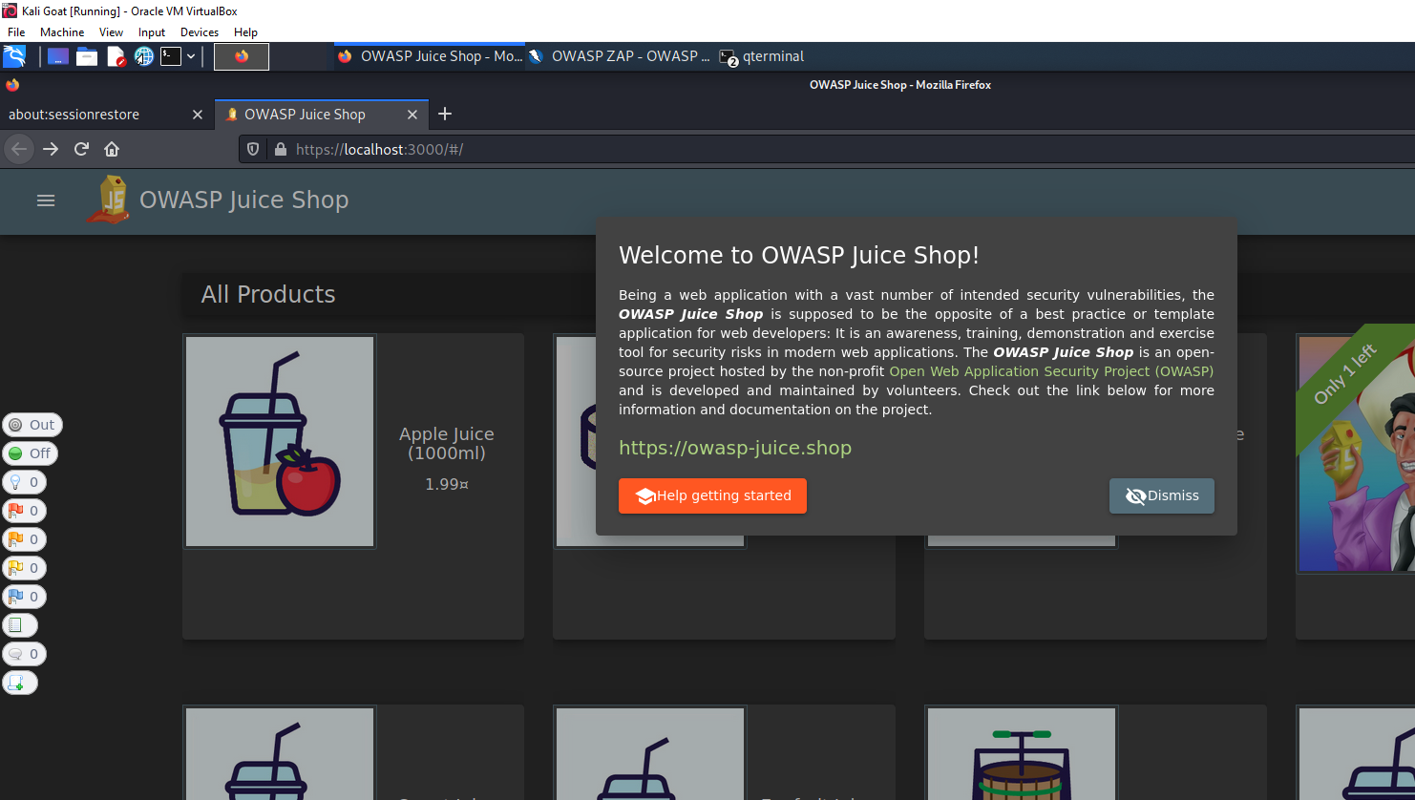Open VirtualBox File menu
The height and width of the screenshot is (800, 1415).
[x=16, y=32]
